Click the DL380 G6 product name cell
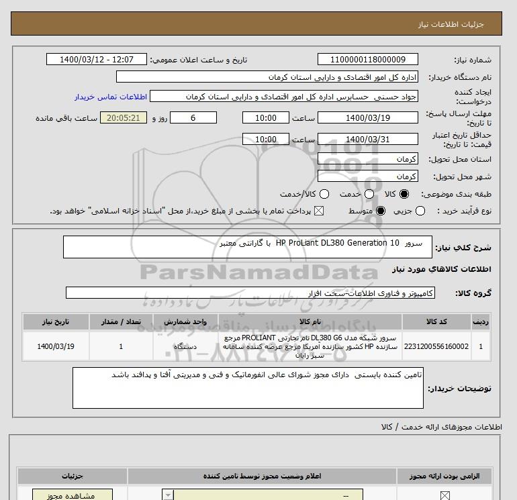This screenshot has width=517, height=500. 310,346
